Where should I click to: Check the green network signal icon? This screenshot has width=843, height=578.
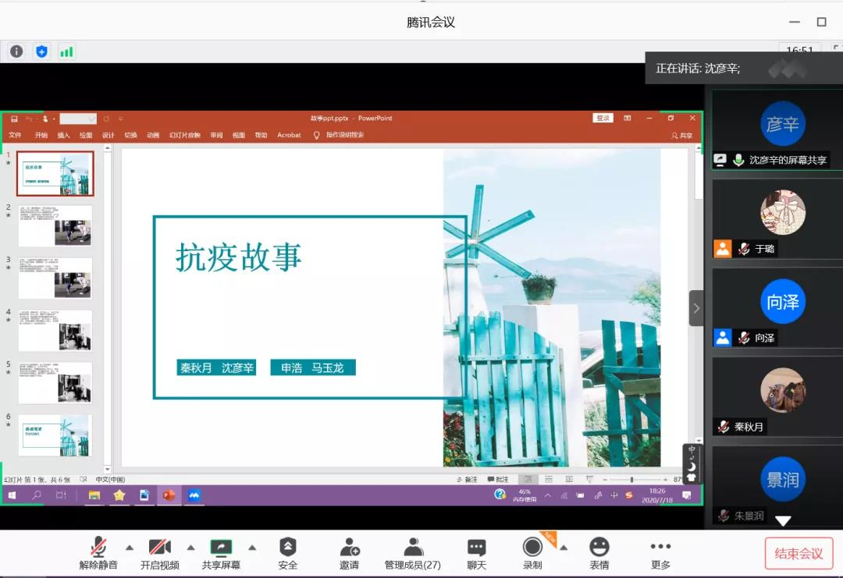(x=66, y=51)
